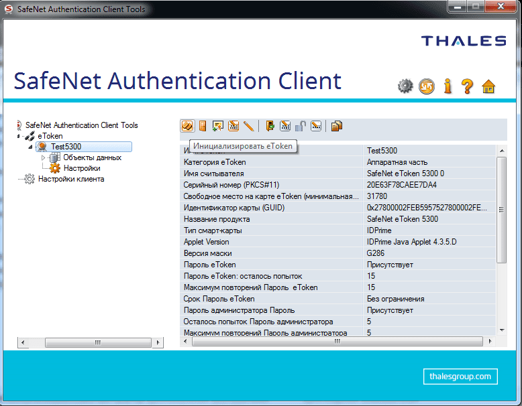Click the Серийный номер (PKCS#11) label
522x406 pixels.
[x=231, y=185]
